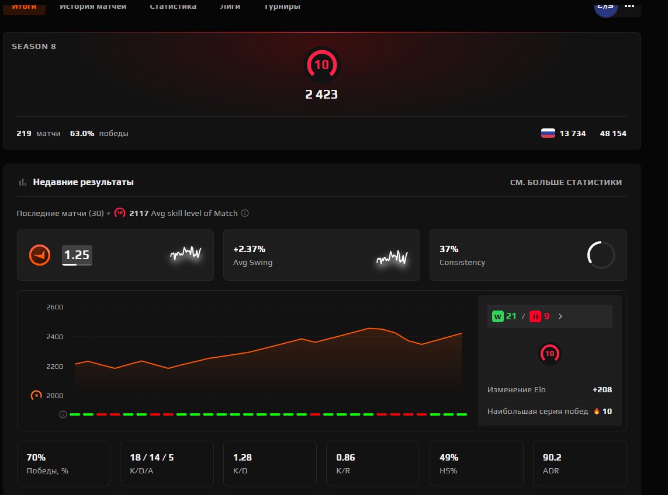668x495 pixels.
Task: Click the bar chart icon beside Недавние результаты
Action: pyautogui.click(x=23, y=182)
